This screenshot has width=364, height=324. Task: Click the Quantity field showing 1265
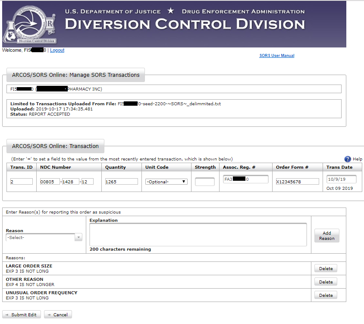(122, 182)
